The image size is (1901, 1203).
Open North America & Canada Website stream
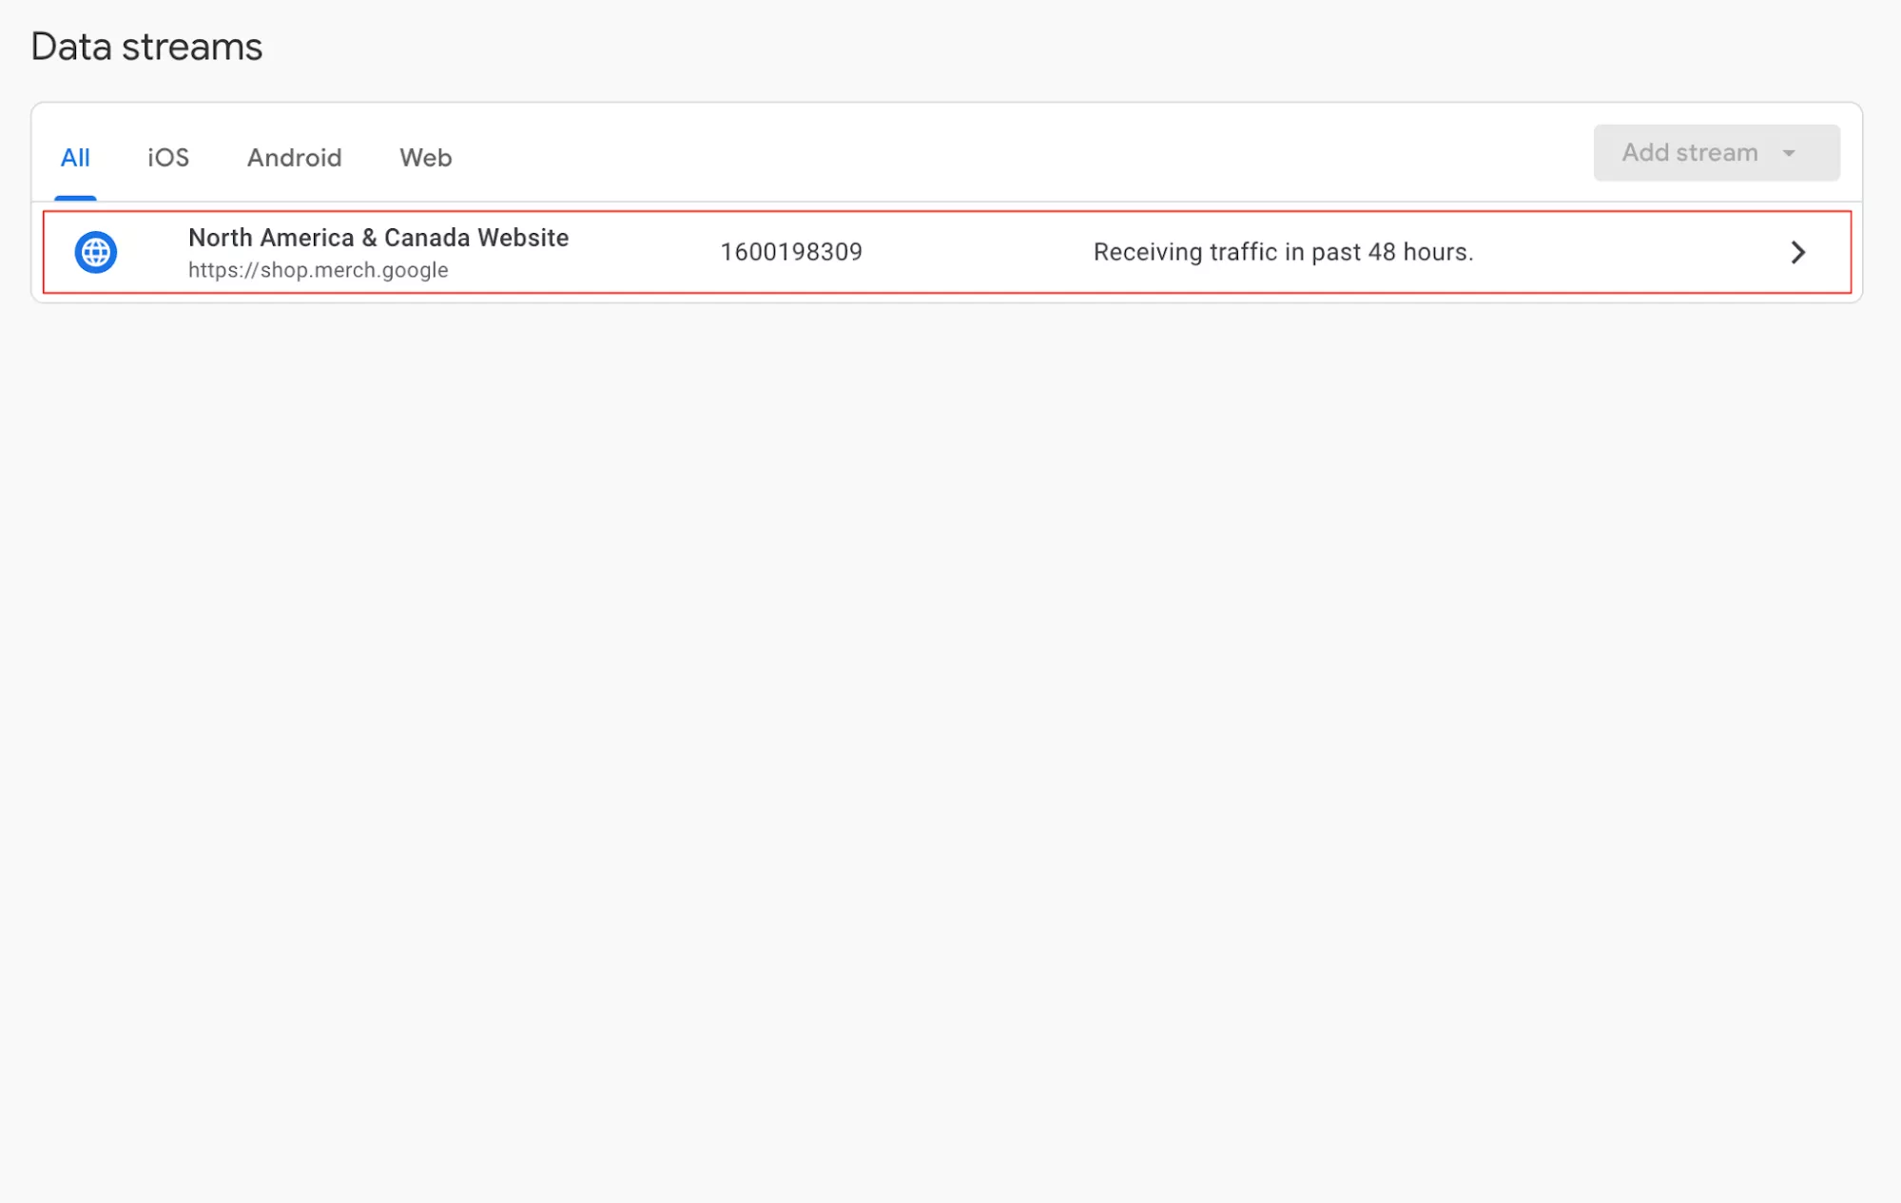378,238
